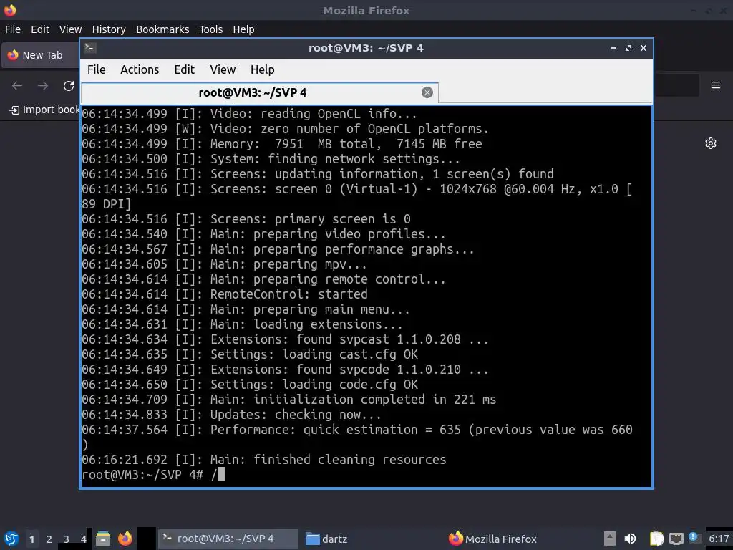The image size is (733, 550).
Task: Switch to workspace 3
Action: 67,539
